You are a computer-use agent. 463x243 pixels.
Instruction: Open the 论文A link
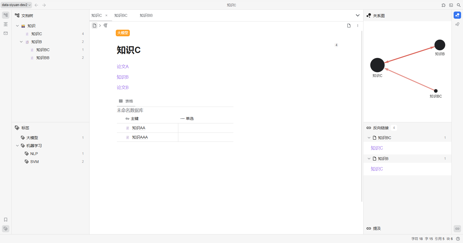(x=123, y=67)
